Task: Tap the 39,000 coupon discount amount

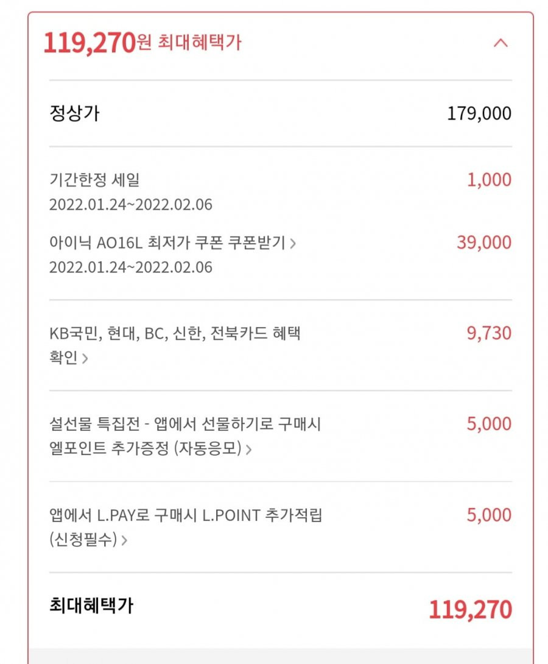Action: coord(484,242)
